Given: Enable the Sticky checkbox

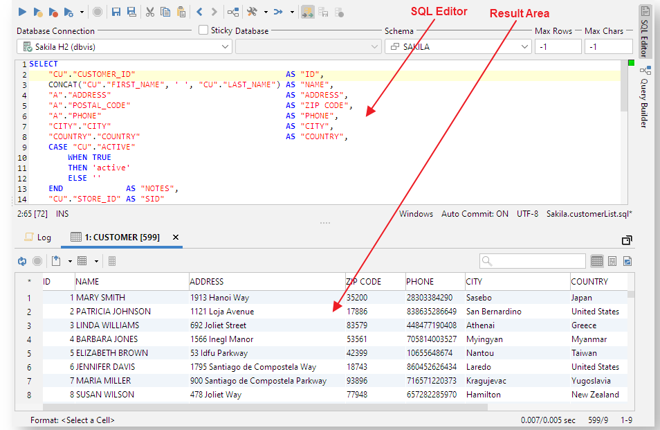Looking at the screenshot, I should (x=203, y=30).
